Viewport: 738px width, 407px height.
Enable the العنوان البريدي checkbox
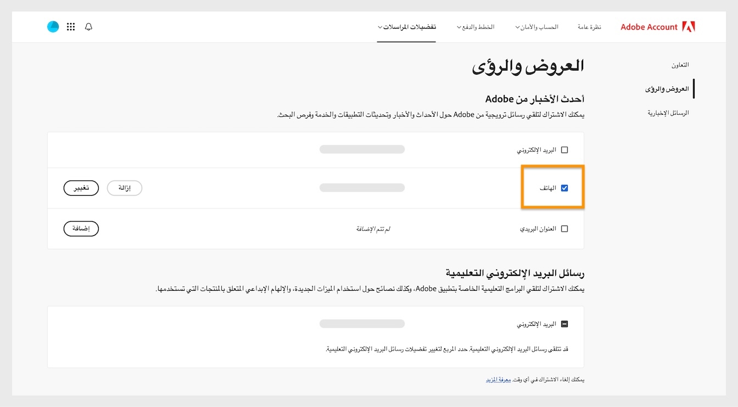pos(565,229)
